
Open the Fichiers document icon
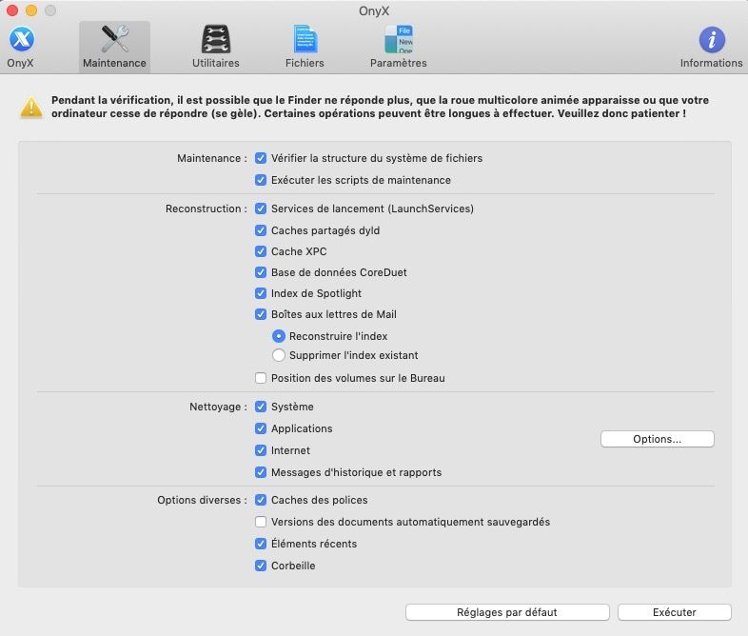pos(305,39)
